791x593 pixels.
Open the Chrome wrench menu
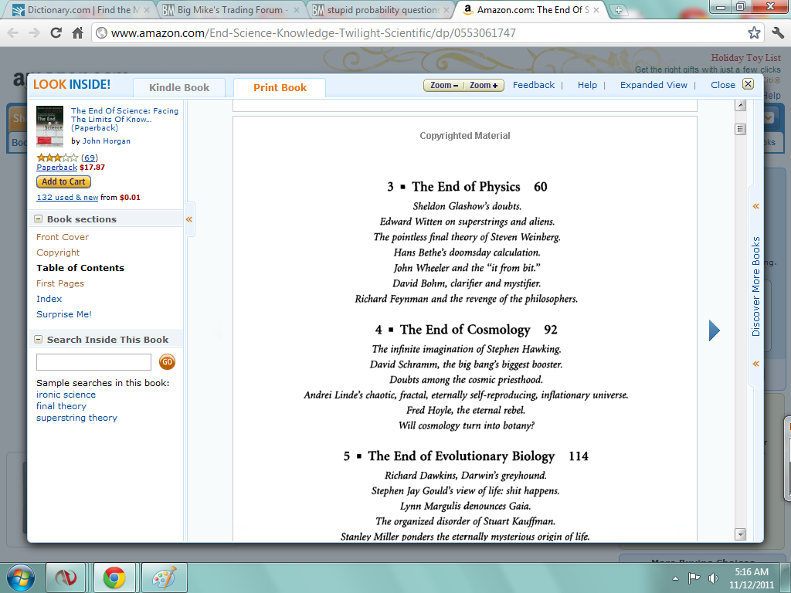coord(777,33)
